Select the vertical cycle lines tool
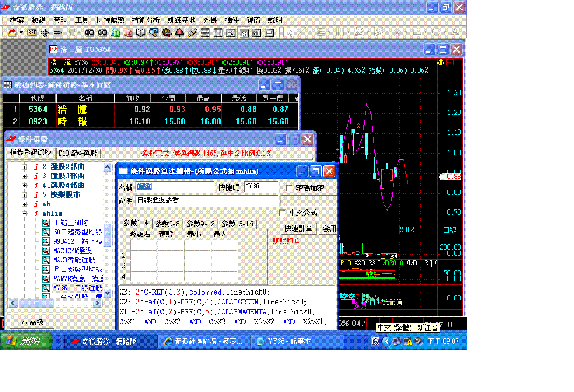 tap(339, 33)
